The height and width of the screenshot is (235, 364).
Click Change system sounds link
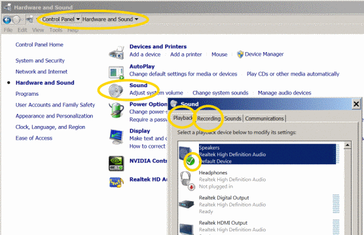tap(220, 93)
